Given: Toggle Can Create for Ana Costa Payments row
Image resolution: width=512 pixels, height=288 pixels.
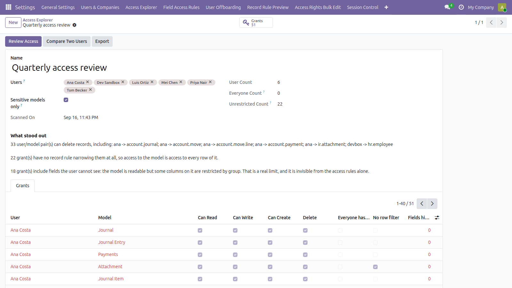Looking at the screenshot, I should pos(270,255).
